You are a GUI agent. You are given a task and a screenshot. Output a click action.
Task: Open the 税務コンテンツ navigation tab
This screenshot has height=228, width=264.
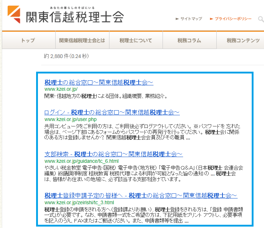(241, 40)
